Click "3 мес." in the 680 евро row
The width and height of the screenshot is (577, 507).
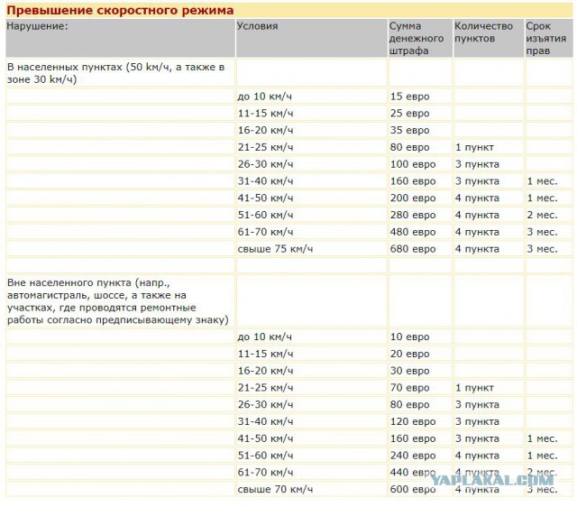(x=542, y=249)
